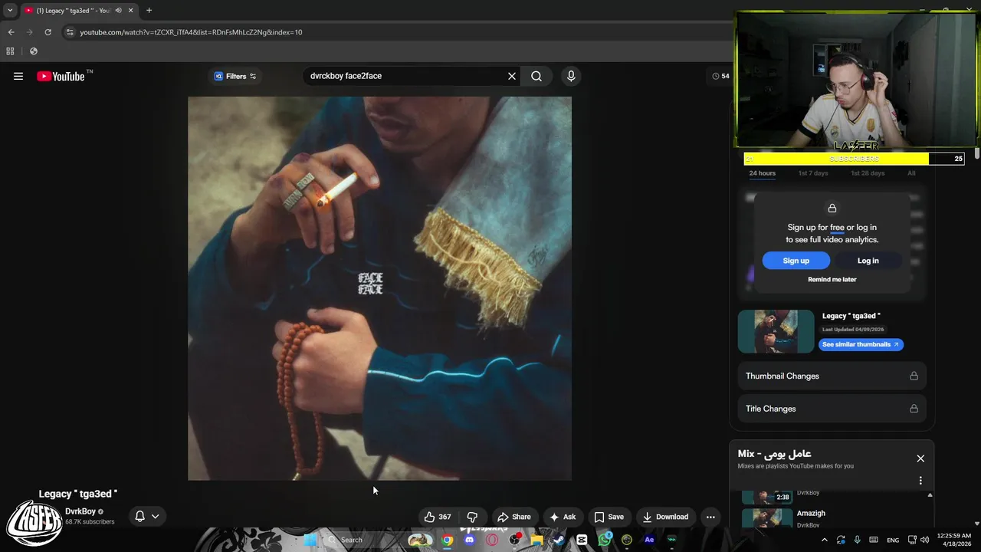Open the Ask AI button

pyautogui.click(x=563, y=517)
